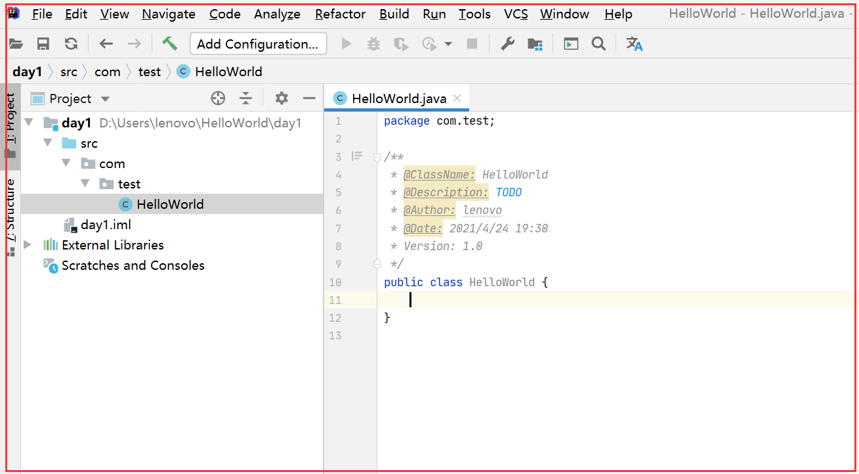Select HelloWorld class in project tree
Screen dimensions: 859x474
coord(172,204)
